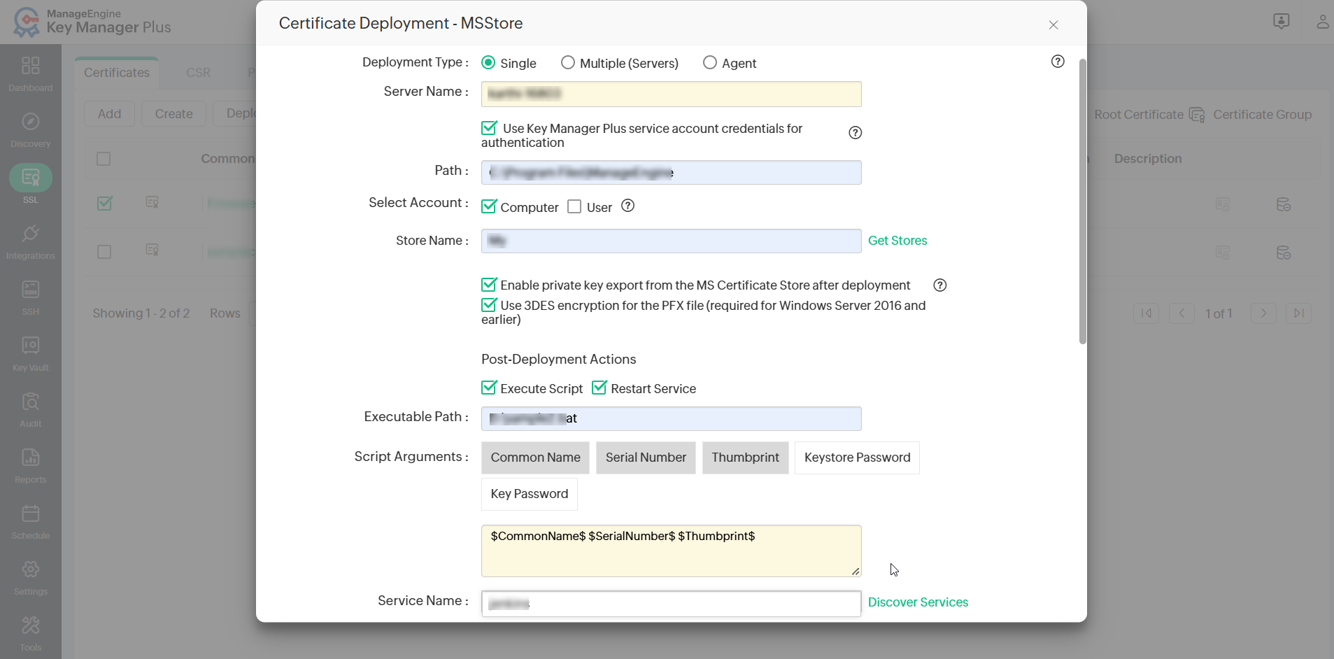
Task: Open the SSH sidebar icon
Action: click(x=30, y=290)
